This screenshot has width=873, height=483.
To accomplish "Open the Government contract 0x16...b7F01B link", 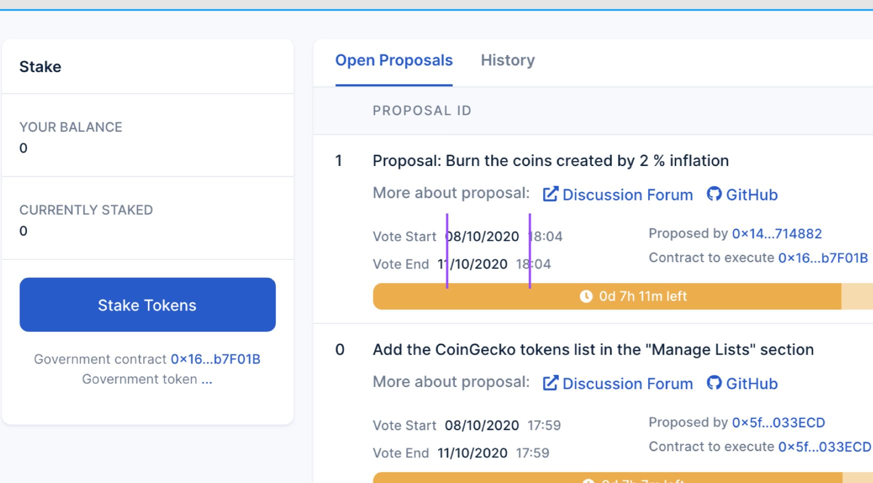I will 215,358.
